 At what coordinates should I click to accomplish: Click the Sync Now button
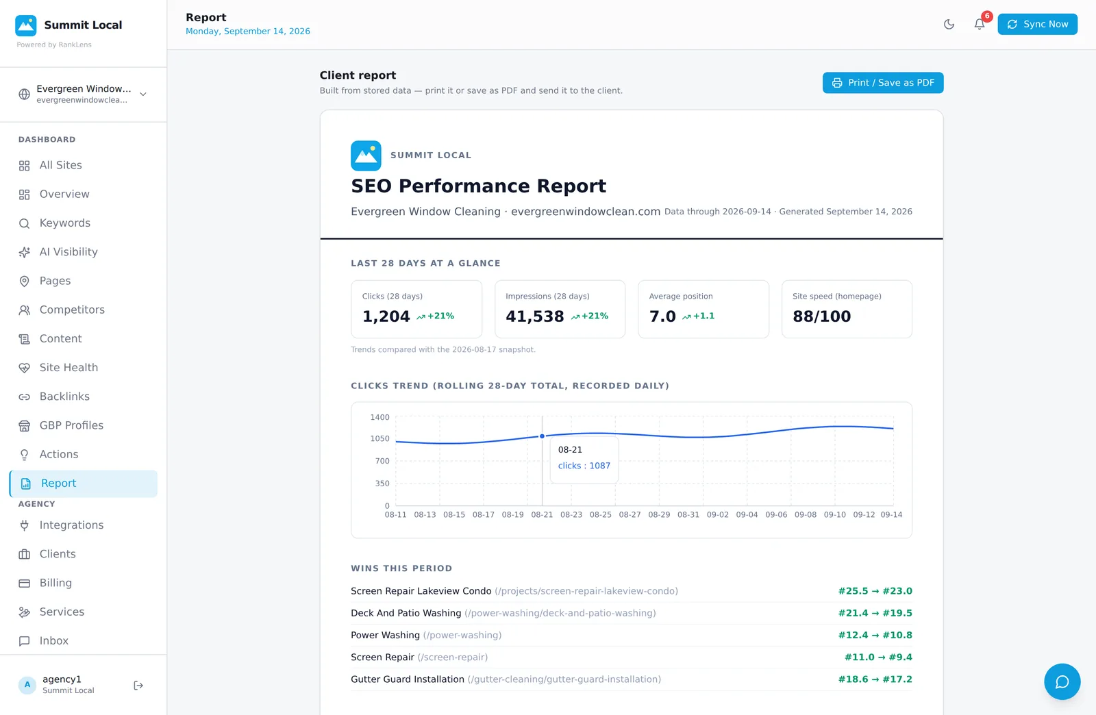coord(1037,24)
